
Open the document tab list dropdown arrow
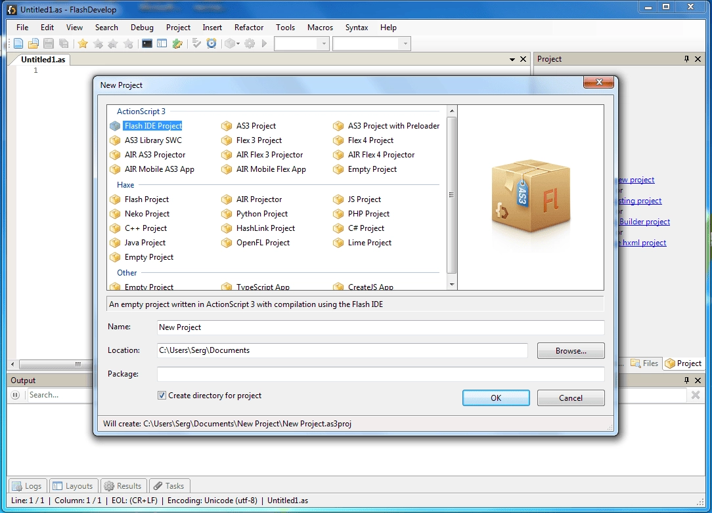coord(512,60)
